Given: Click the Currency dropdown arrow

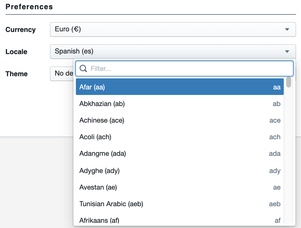Looking at the screenshot, I should 287,29.
